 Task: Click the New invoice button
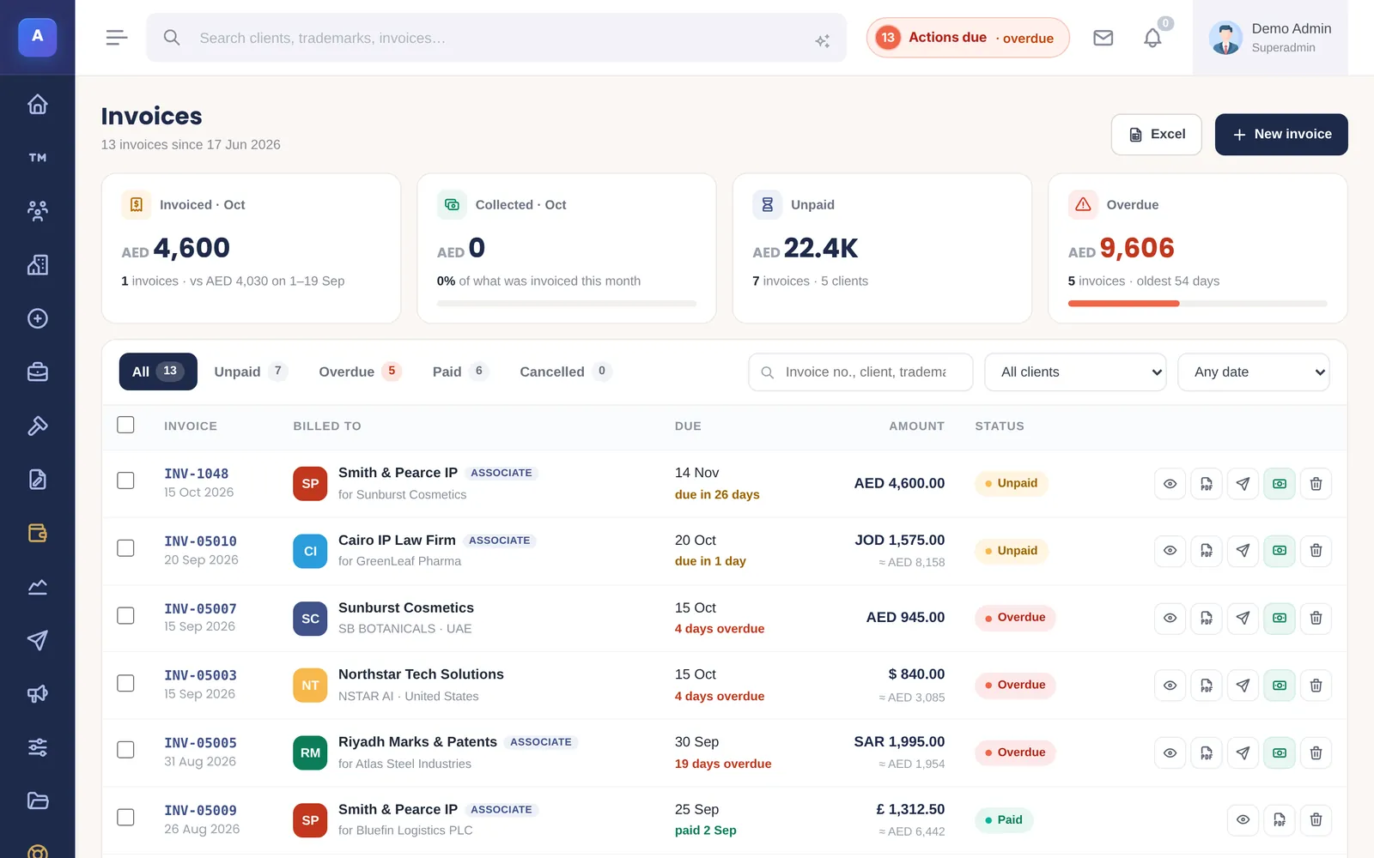click(1281, 135)
